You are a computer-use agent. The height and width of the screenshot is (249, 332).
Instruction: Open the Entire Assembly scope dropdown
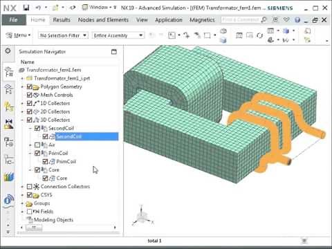click(118, 35)
